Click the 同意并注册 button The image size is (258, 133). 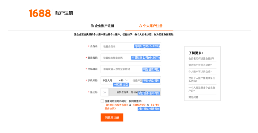pos(112,118)
